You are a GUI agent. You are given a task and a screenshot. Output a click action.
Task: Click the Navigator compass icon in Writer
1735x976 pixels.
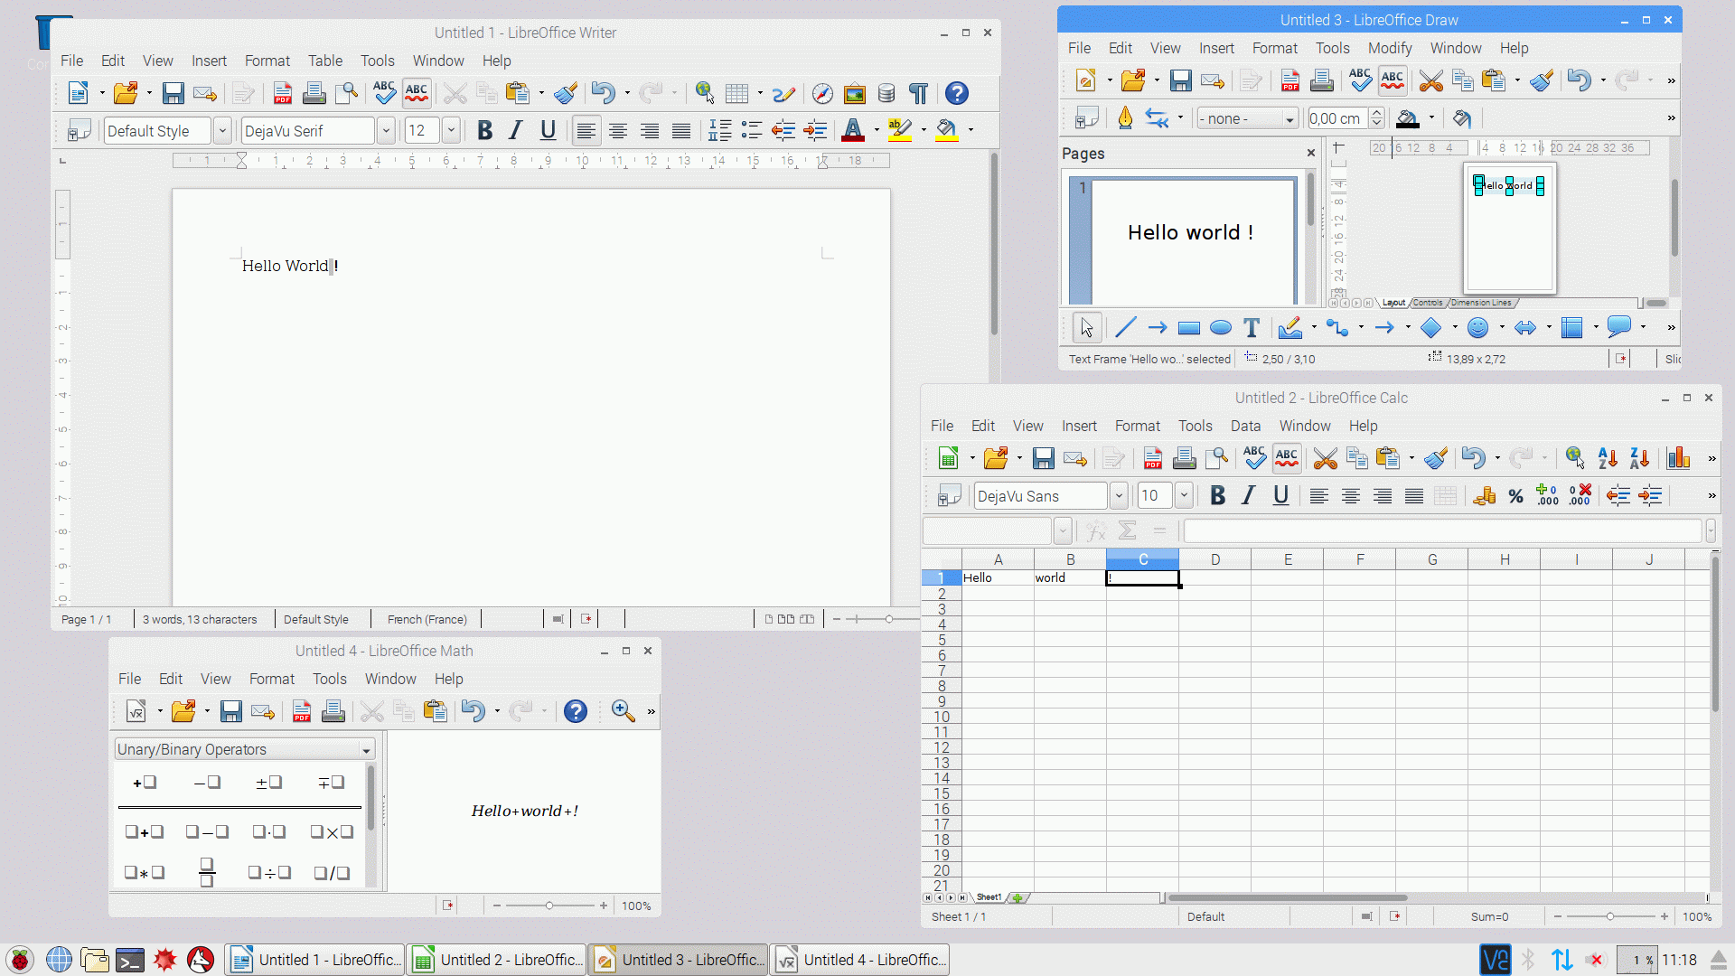(x=821, y=93)
